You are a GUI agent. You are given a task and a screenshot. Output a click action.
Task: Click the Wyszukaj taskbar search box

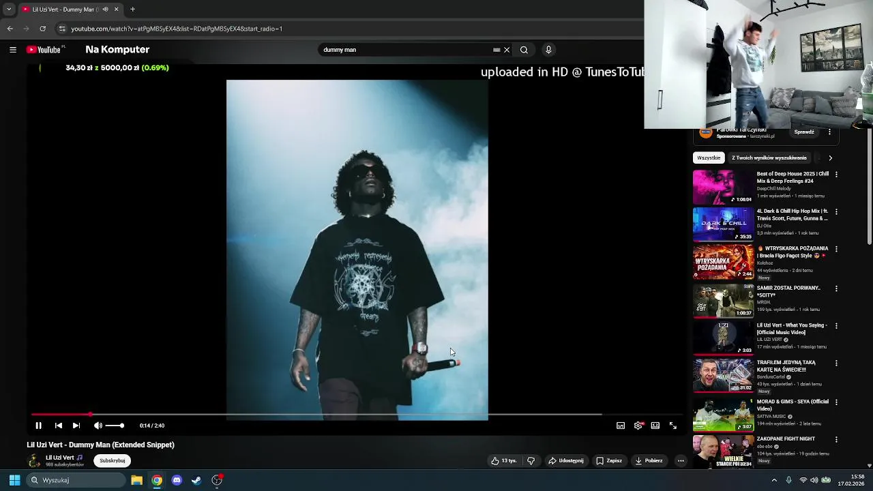click(76, 480)
